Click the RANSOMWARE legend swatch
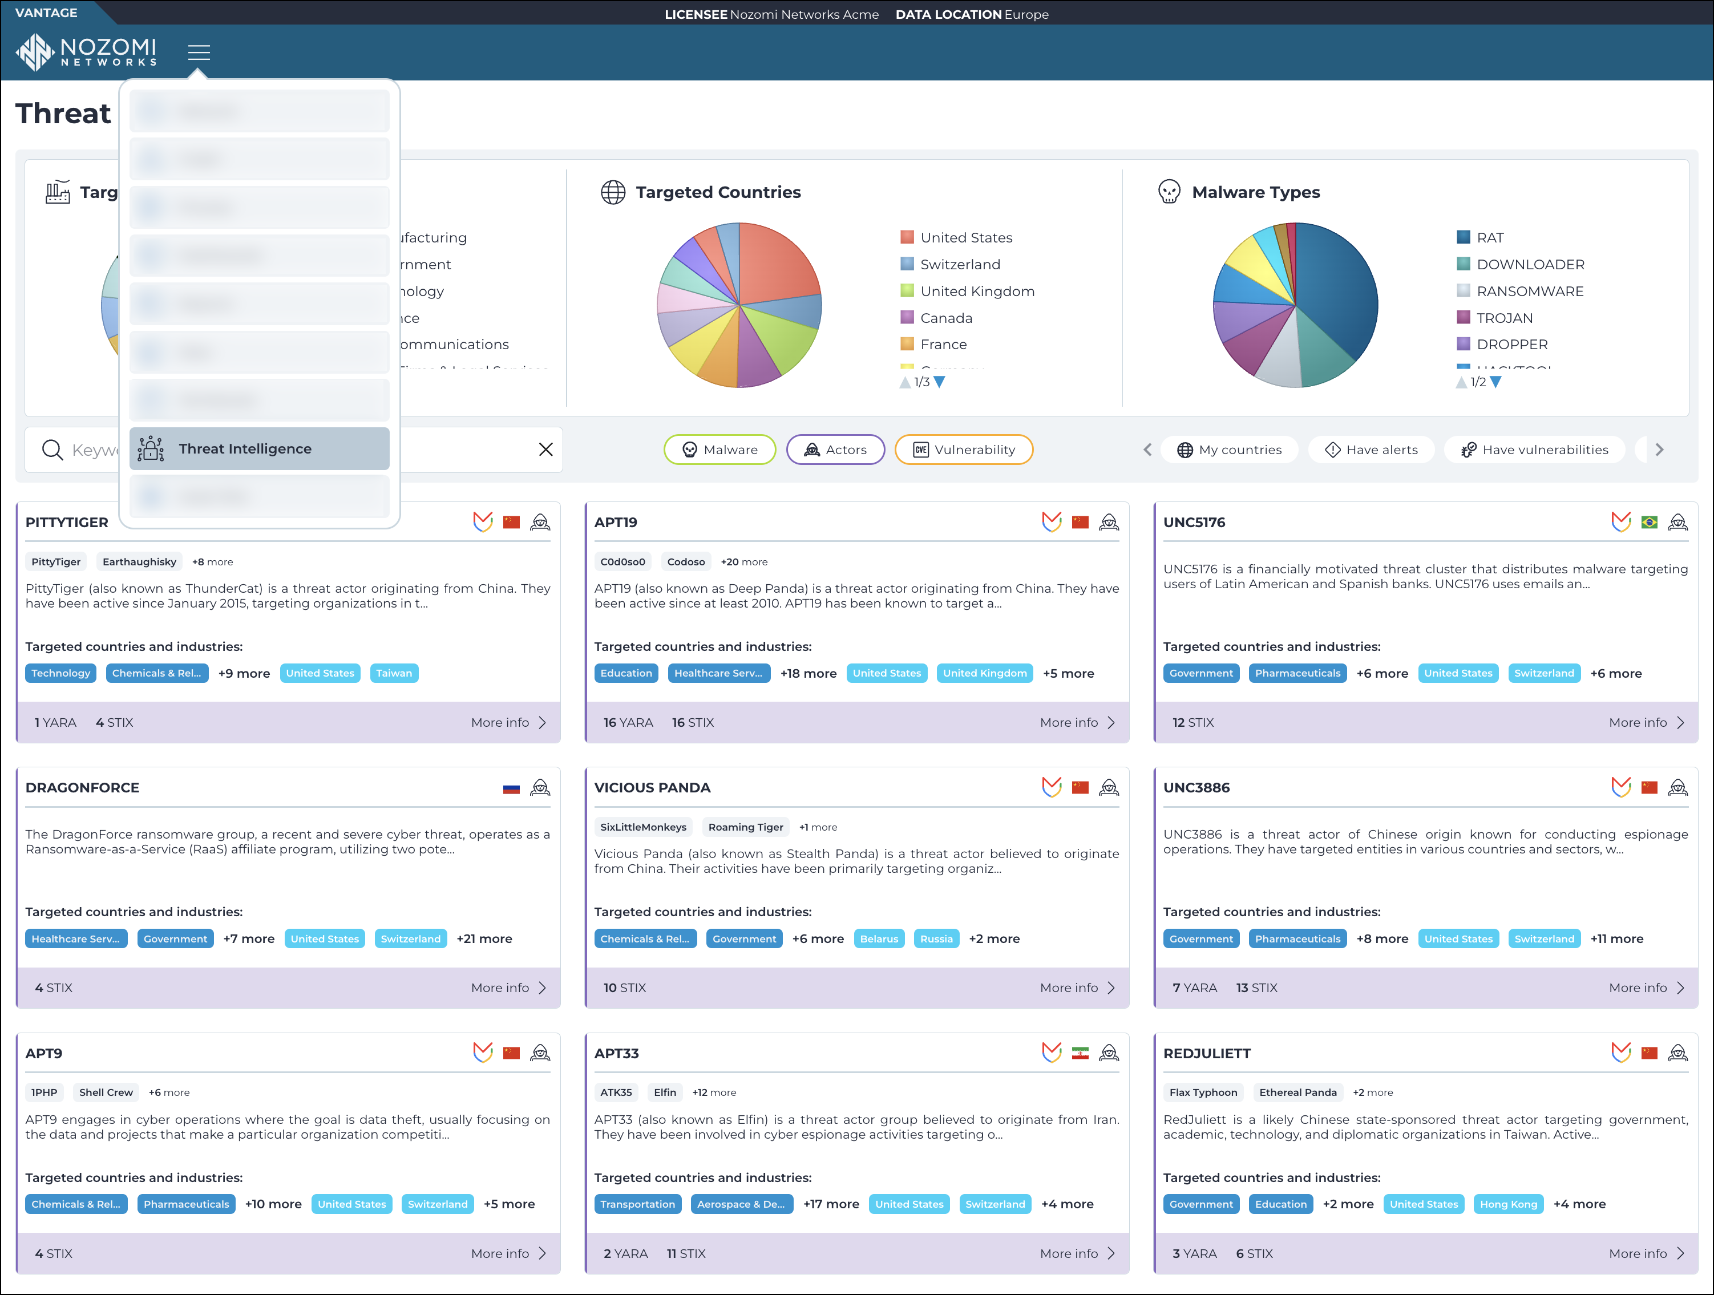 [1463, 290]
